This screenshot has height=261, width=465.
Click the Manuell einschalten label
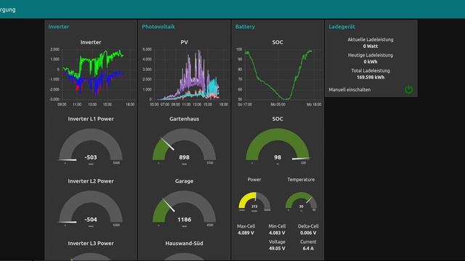tap(349, 90)
